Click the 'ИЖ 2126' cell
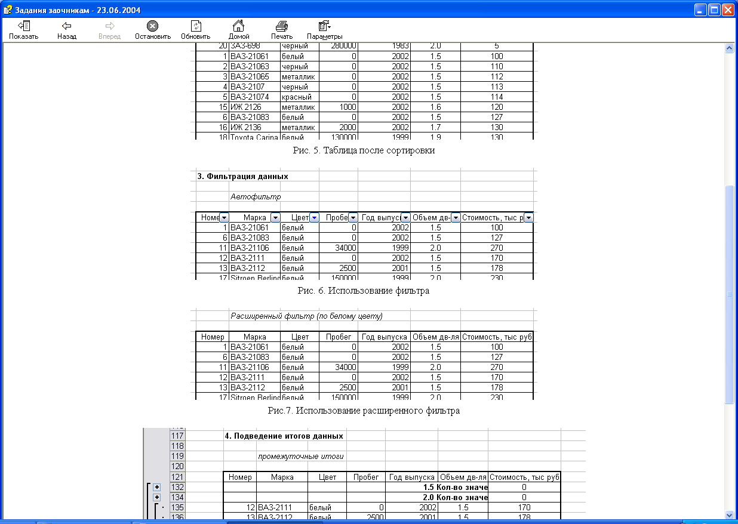The width and height of the screenshot is (738, 524). [x=255, y=107]
